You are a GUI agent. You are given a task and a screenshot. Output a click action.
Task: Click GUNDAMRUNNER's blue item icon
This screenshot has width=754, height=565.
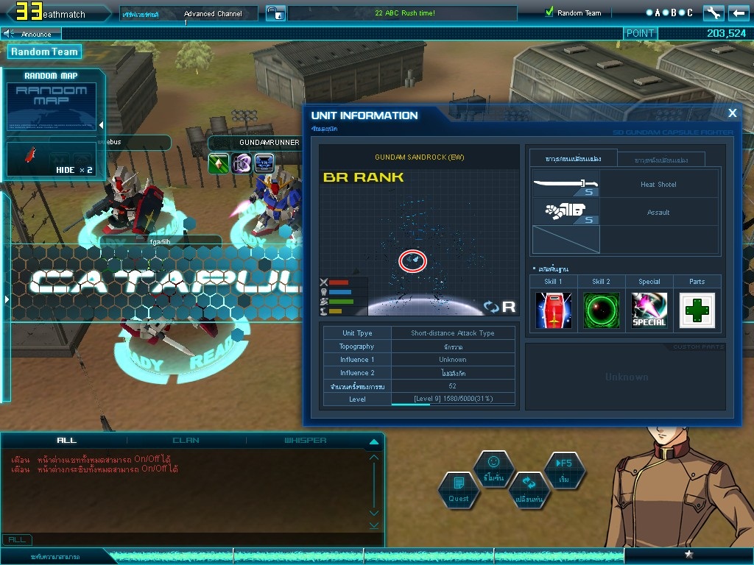(264, 163)
